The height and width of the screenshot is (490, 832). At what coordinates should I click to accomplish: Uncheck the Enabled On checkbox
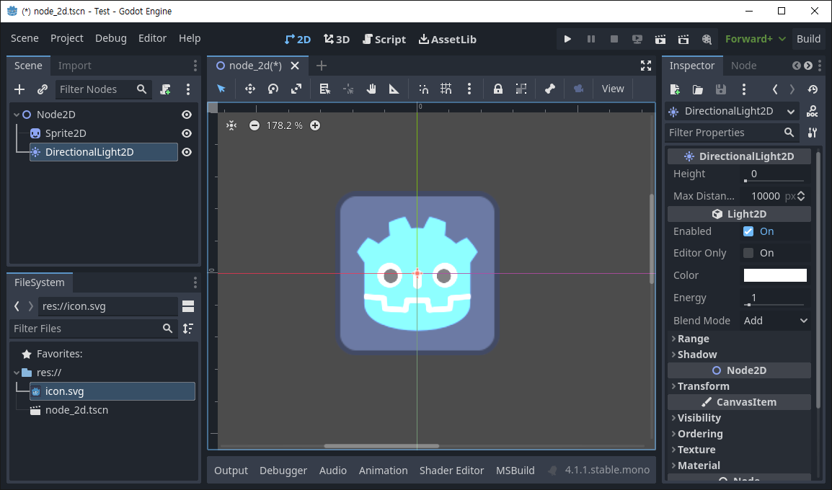point(748,231)
